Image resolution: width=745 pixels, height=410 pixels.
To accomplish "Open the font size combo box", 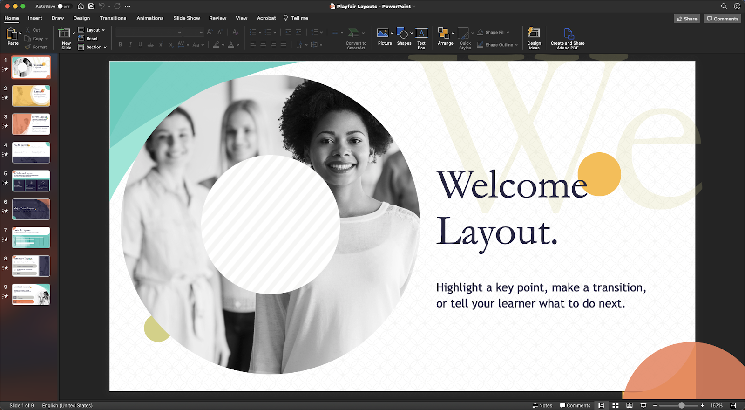I will coord(193,32).
